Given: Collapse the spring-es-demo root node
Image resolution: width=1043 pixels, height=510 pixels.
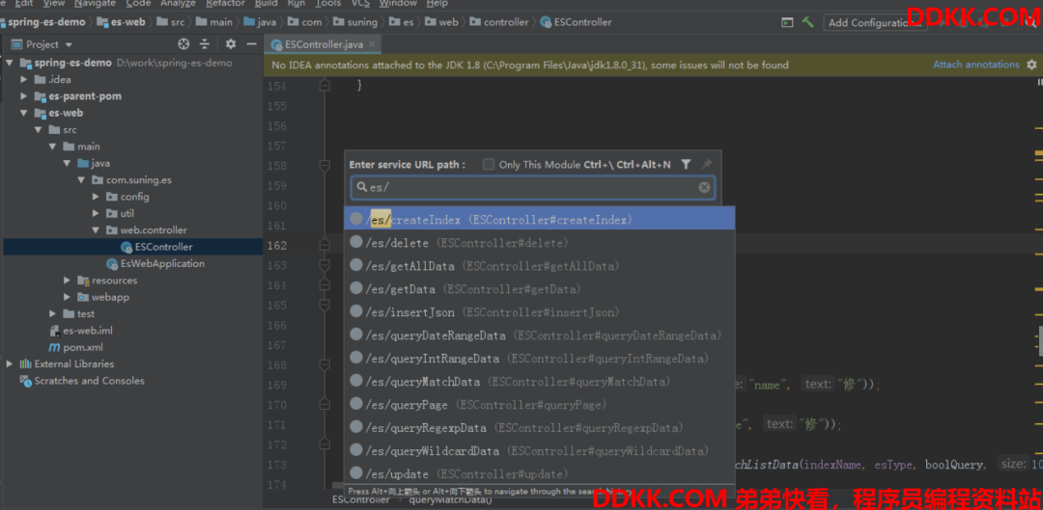Looking at the screenshot, I should click(x=10, y=63).
